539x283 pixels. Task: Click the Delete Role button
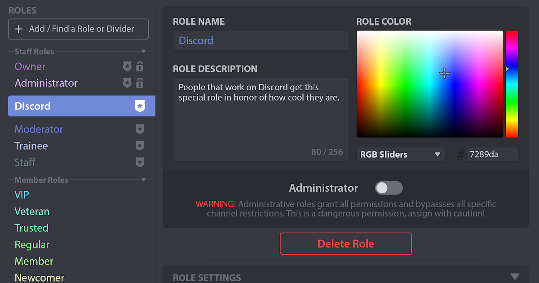(346, 244)
